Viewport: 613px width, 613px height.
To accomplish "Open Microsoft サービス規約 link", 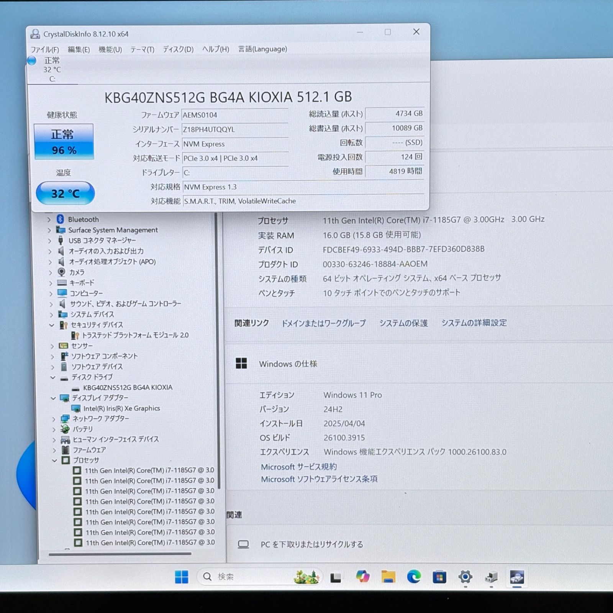I will click(299, 467).
